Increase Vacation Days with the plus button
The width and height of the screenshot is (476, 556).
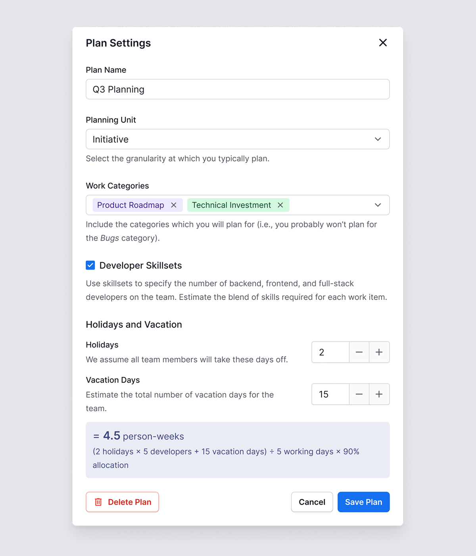pyautogui.click(x=379, y=394)
